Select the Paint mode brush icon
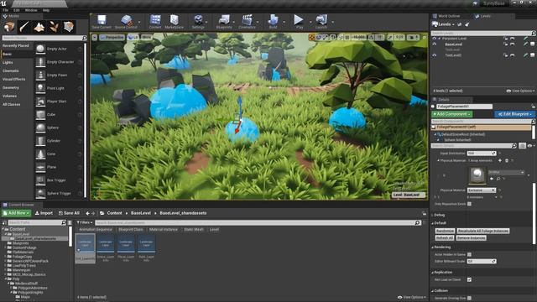 click(24, 27)
